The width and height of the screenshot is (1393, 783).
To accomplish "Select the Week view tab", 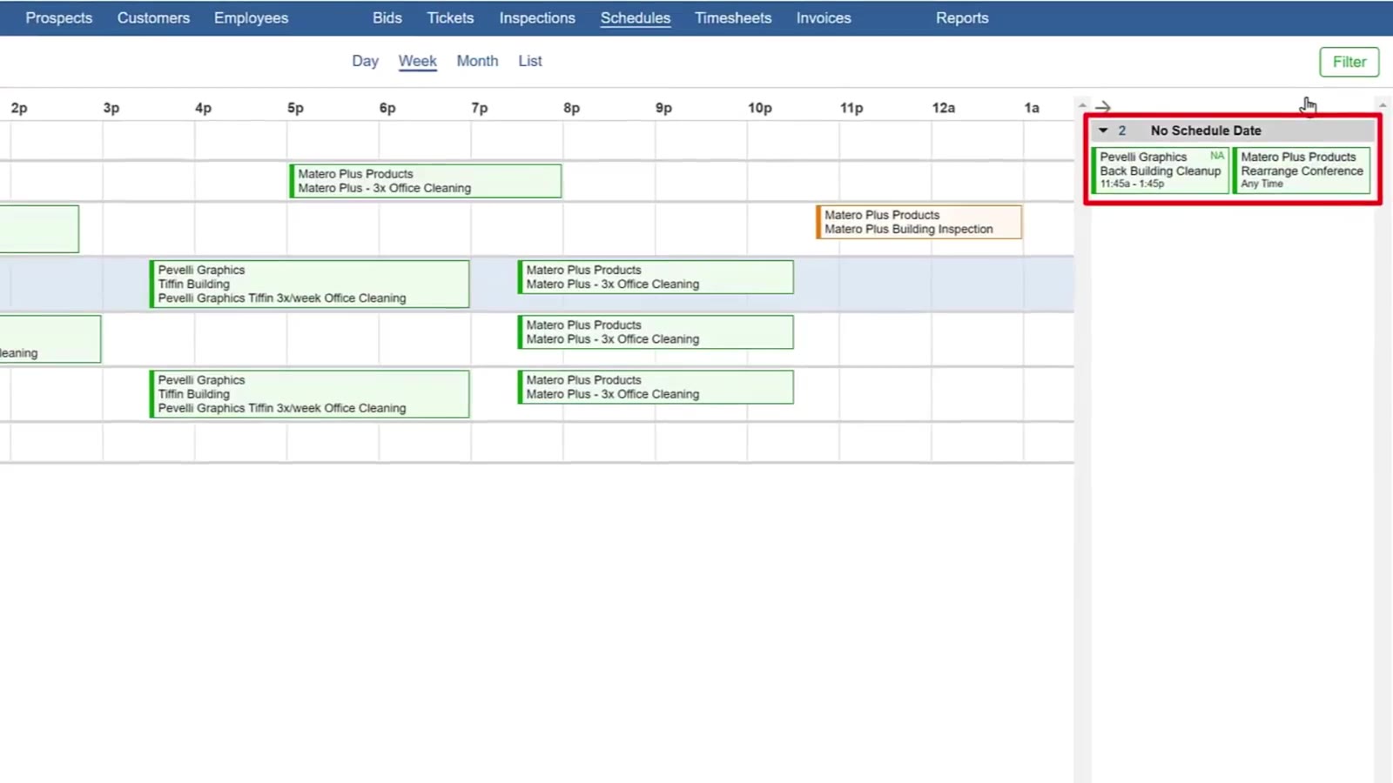I will coord(417,61).
